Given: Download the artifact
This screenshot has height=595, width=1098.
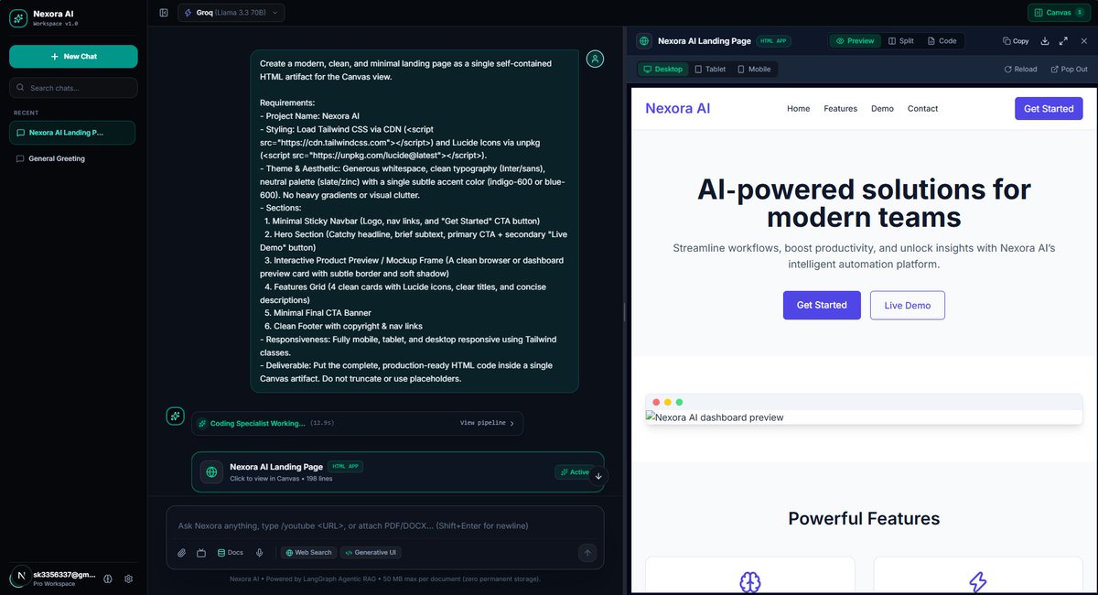Looking at the screenshot, I should click(1044, 41).
